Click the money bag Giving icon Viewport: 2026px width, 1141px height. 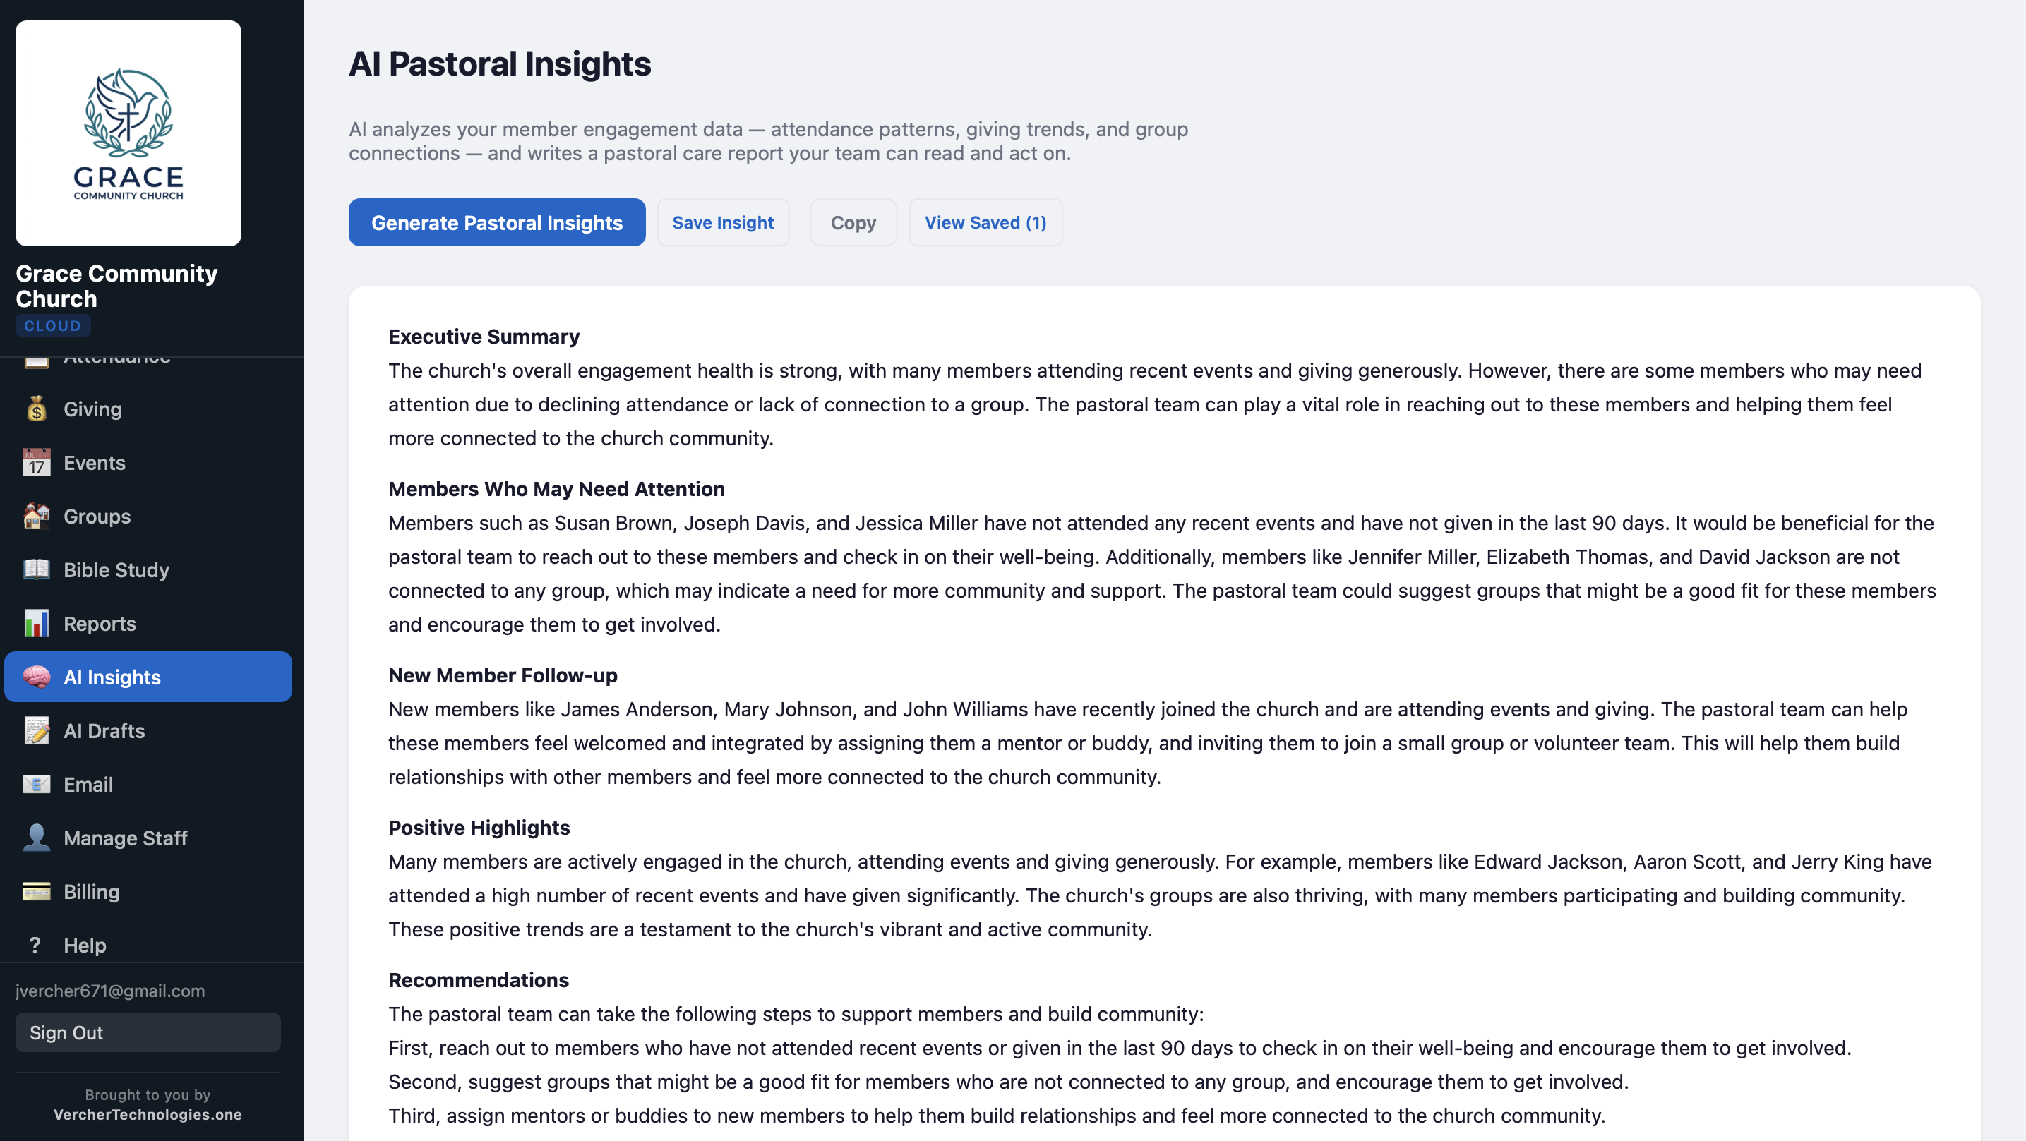pyautogui.click(x=36, y=409)
